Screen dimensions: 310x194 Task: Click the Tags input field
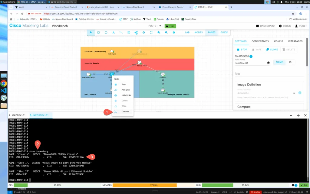269,74
